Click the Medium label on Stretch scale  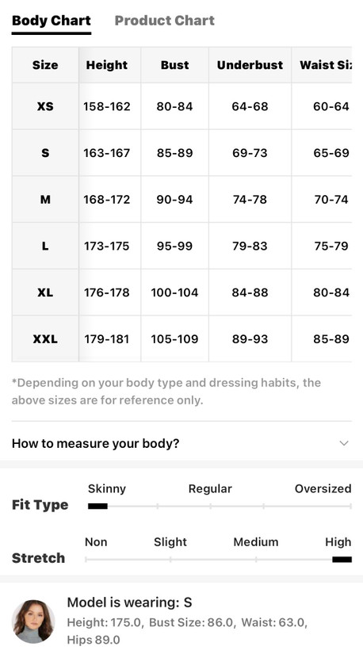256,542
